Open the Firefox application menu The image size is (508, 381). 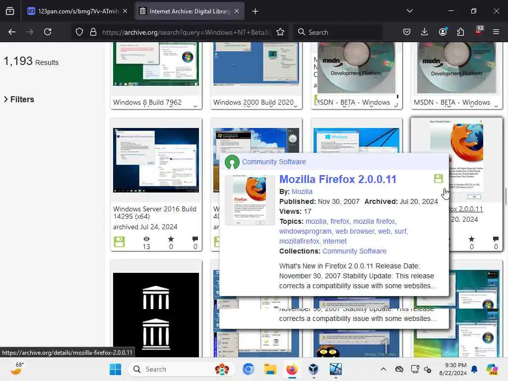click(x=496, y=32)
